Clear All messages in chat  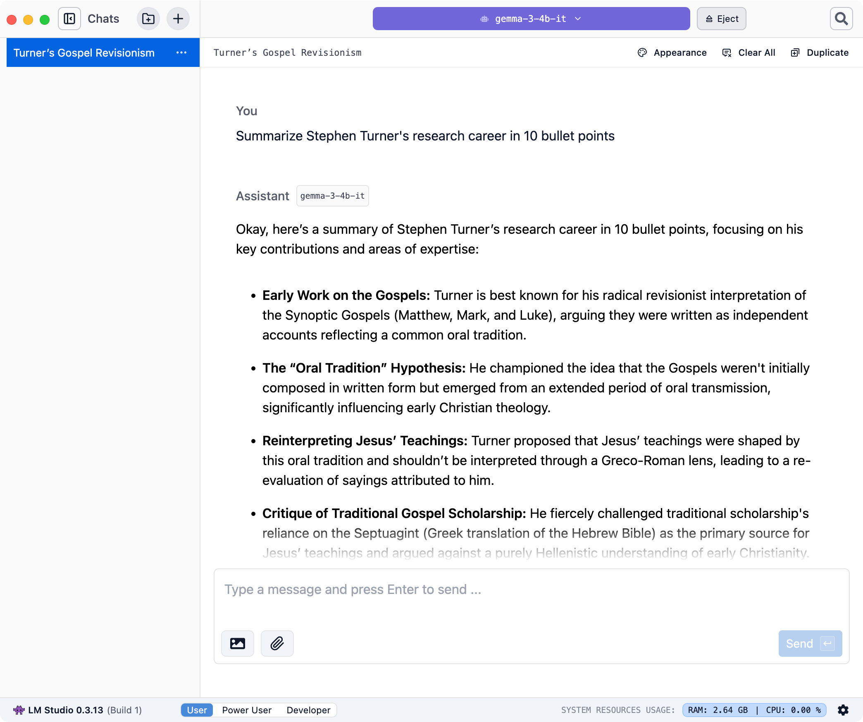pos(749,52)
